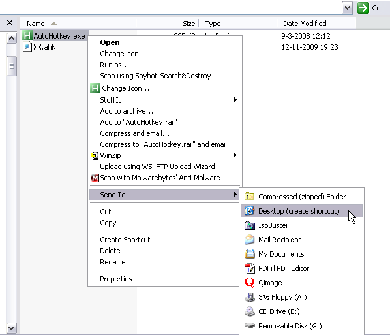
Task: Click the WinZip icon in context menu
Action: point(95,155)
